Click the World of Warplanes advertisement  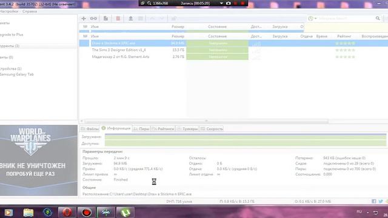(39, 160)
